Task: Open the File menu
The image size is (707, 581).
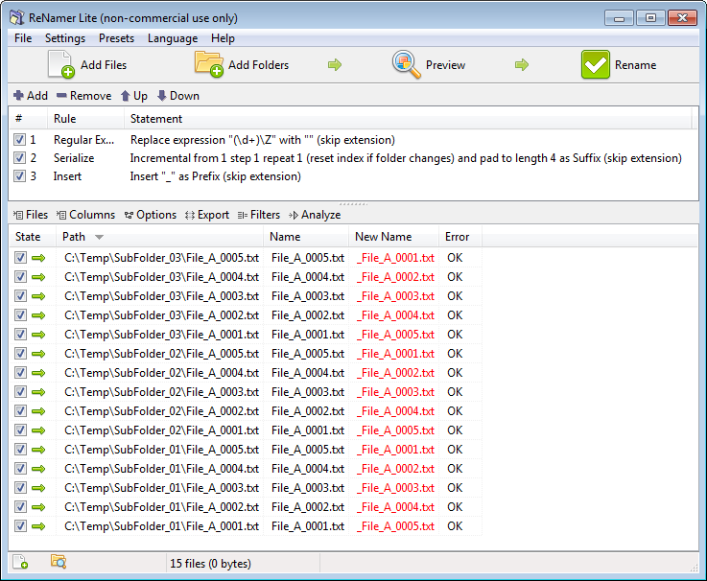Action: click(23, 38)
